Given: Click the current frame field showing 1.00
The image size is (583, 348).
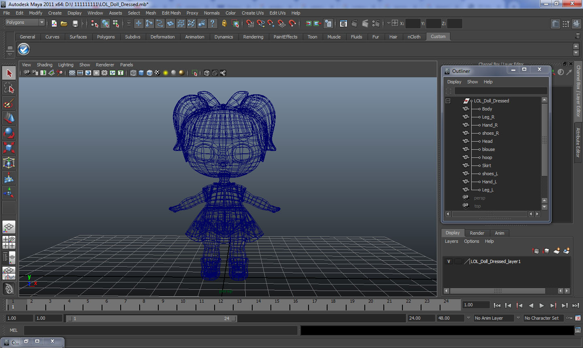Looking at the screenshot, I should (x=476, y=305).
